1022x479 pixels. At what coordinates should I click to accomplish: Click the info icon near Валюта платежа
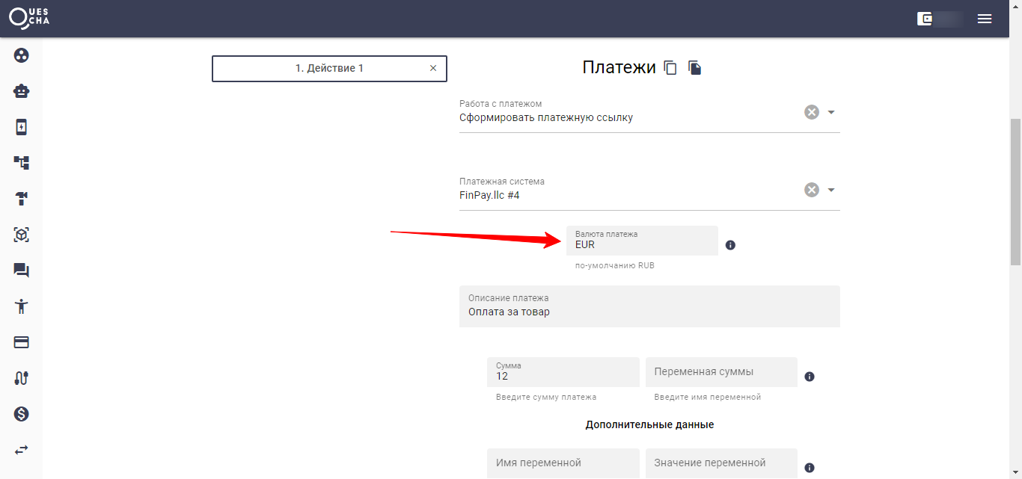[x=731, y=244]
